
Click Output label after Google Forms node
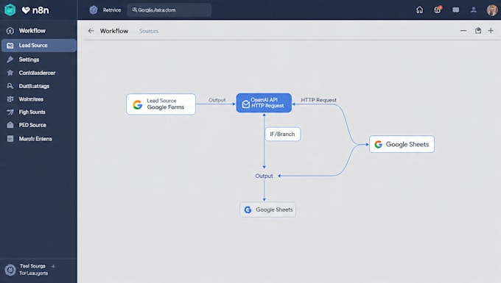tap(217, 100)
